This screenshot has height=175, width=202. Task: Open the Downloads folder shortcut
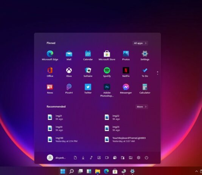click(x=83, y=158)
